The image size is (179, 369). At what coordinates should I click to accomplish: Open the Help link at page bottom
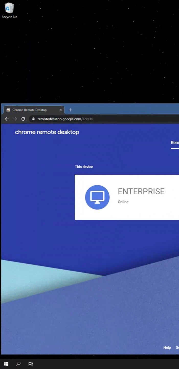(167, 347)
